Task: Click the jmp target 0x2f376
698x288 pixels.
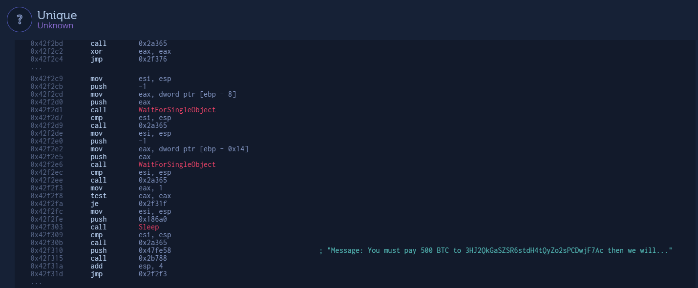Action: tap(153, 60)
